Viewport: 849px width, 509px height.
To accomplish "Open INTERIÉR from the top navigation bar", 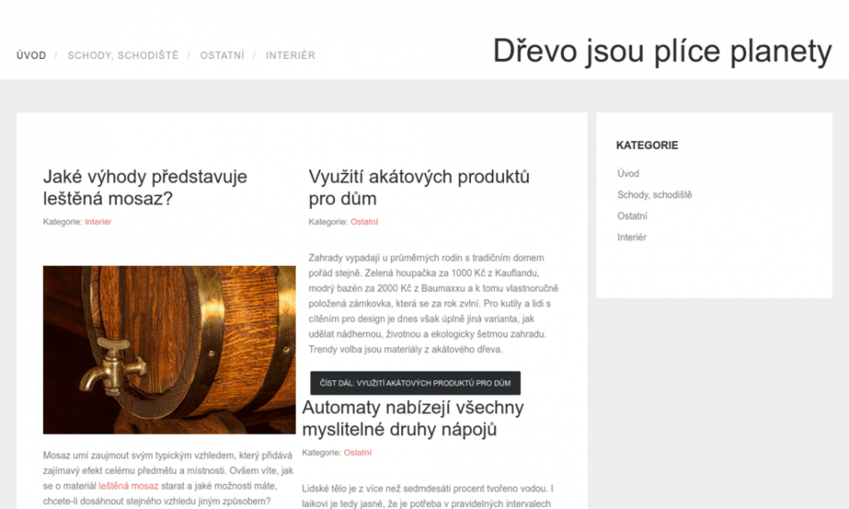I will point(290,55).
